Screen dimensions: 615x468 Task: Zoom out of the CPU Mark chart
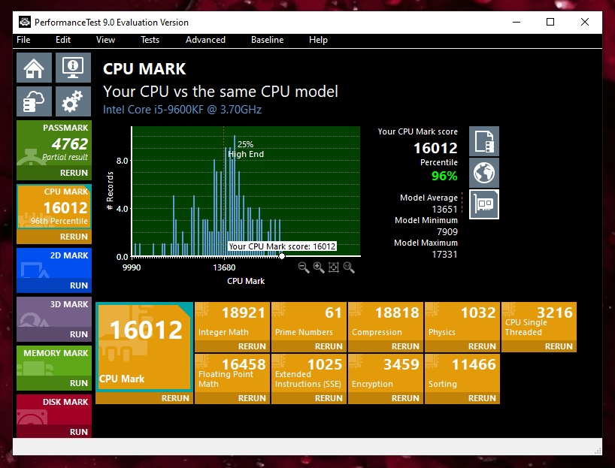click(304, 267)
